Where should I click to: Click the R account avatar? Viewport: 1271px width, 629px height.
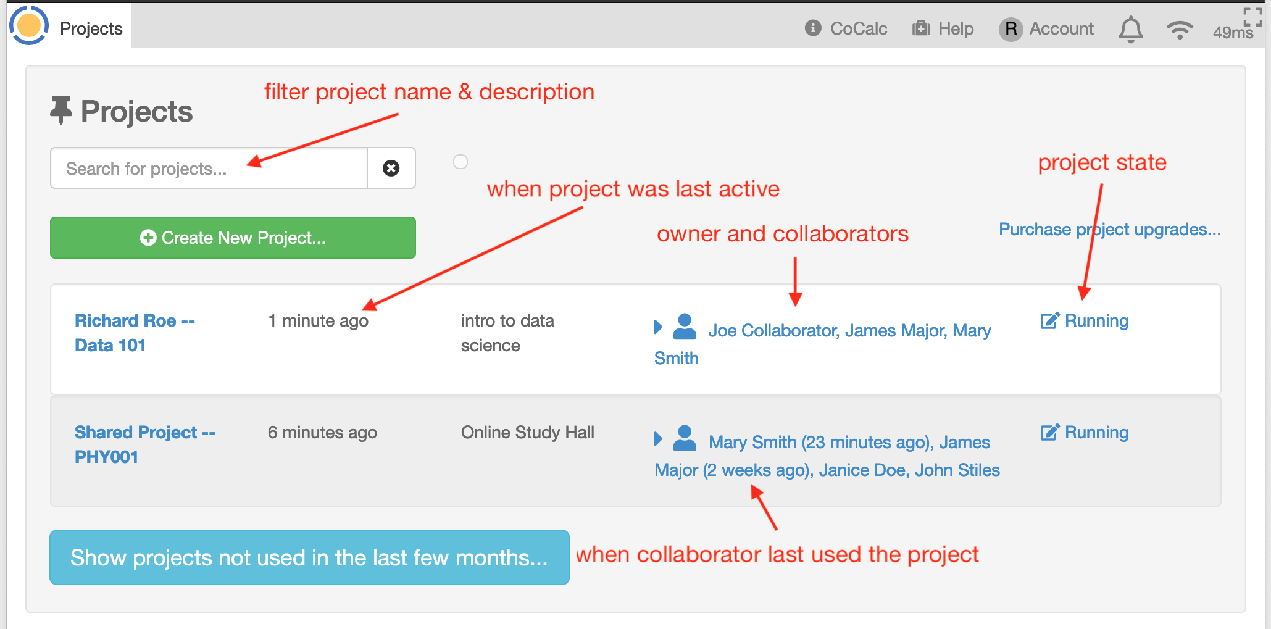click(1011, 29)
